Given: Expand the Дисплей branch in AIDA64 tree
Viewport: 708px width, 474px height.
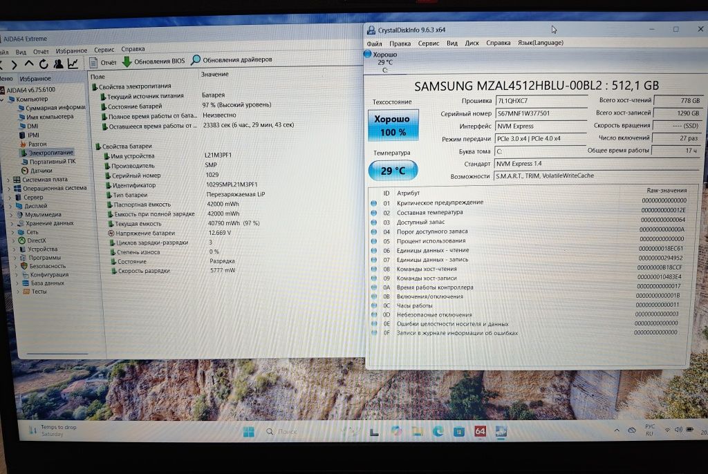Looking at the screenshot, I should (10, 207).
